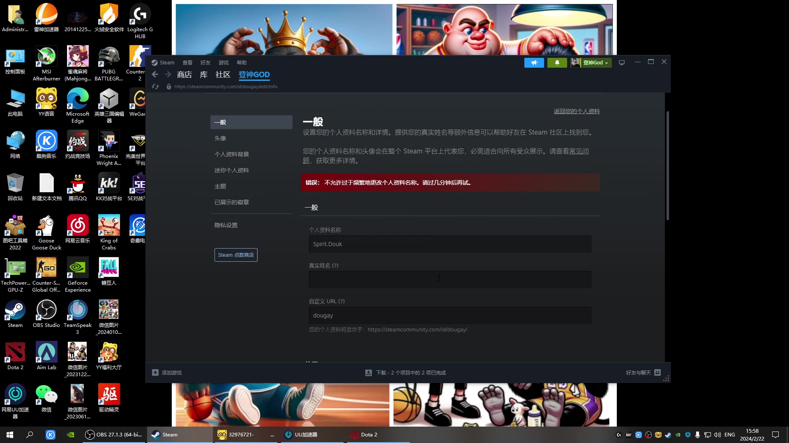Click 返回您的个人资料 link

(577, 111)
